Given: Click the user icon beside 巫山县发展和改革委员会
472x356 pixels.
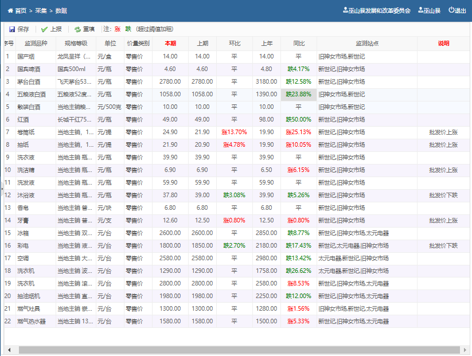Looking at the screenshot, I should [x=345, y=10].
